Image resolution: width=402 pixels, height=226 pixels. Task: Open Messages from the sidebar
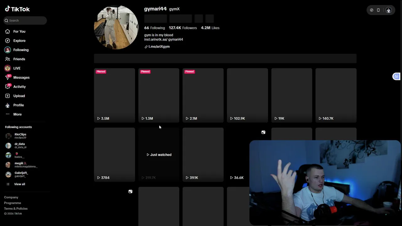(x=21, y=78)
